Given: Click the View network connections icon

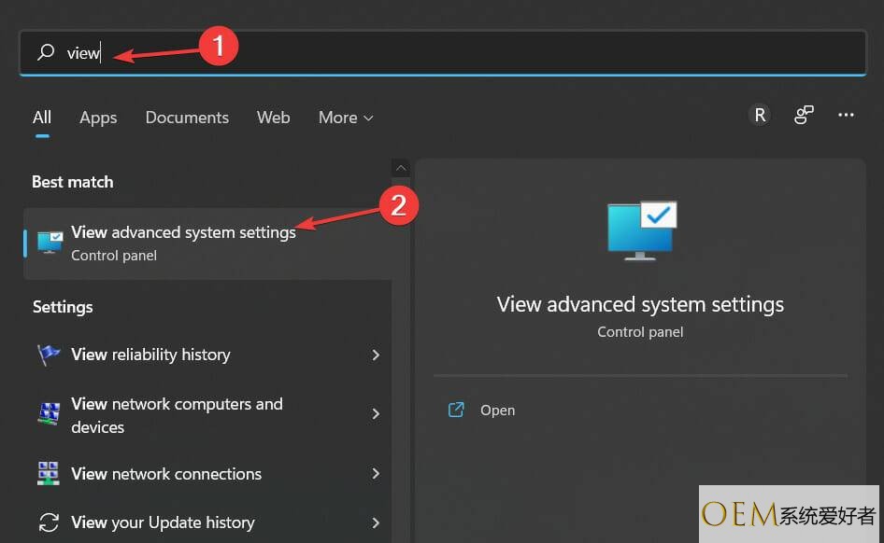Looking at the screenshot, I should click(49, 474).
